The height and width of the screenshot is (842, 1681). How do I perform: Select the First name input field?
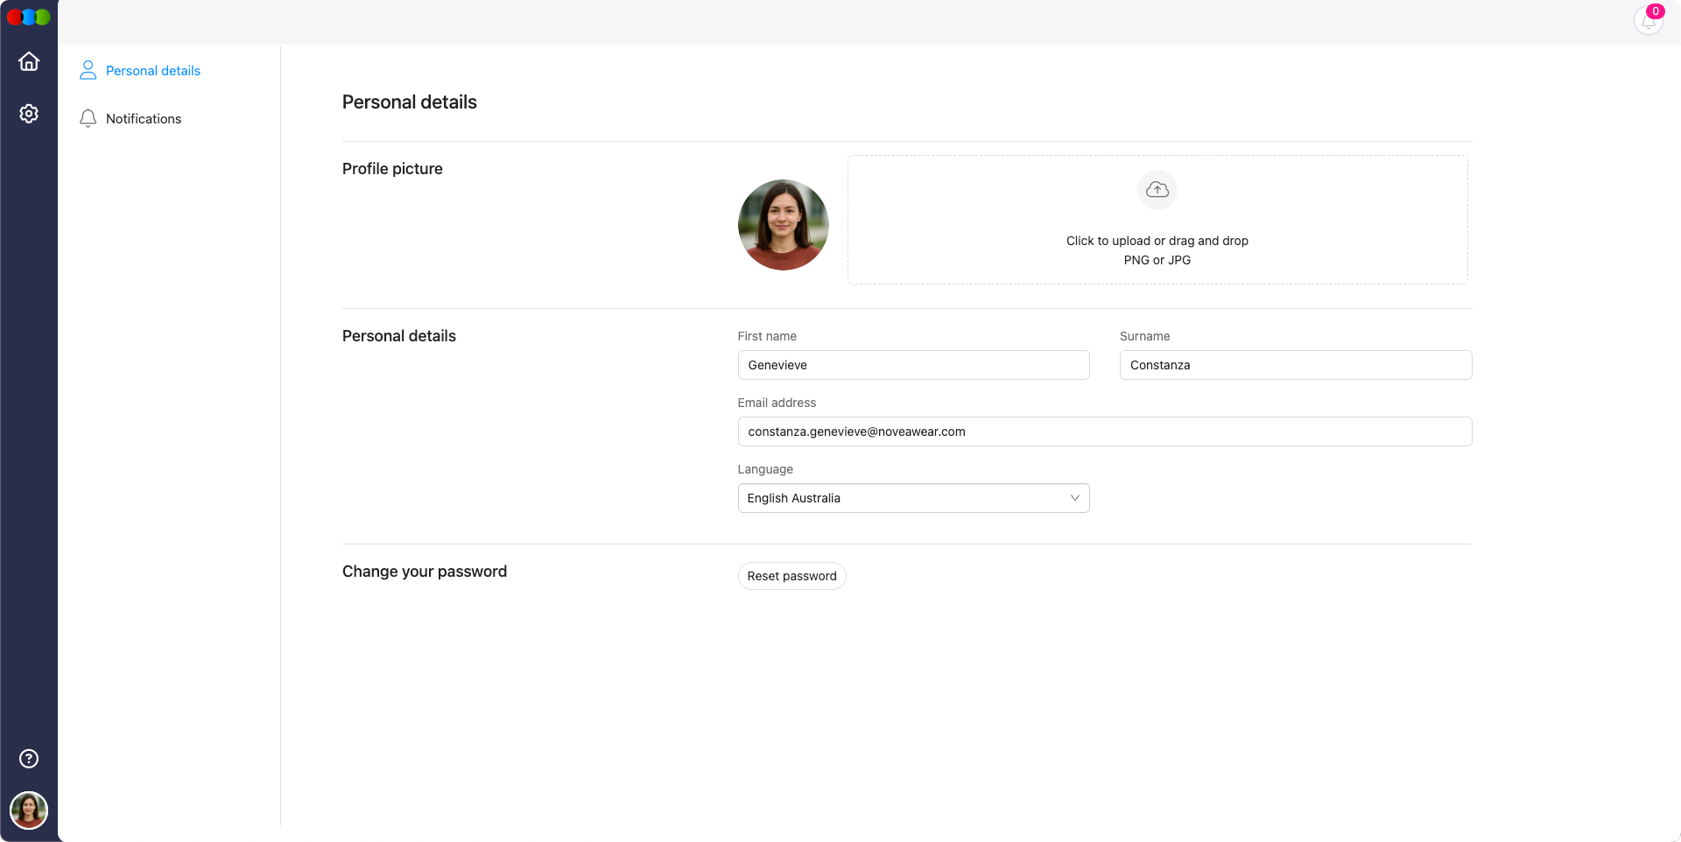913,365
